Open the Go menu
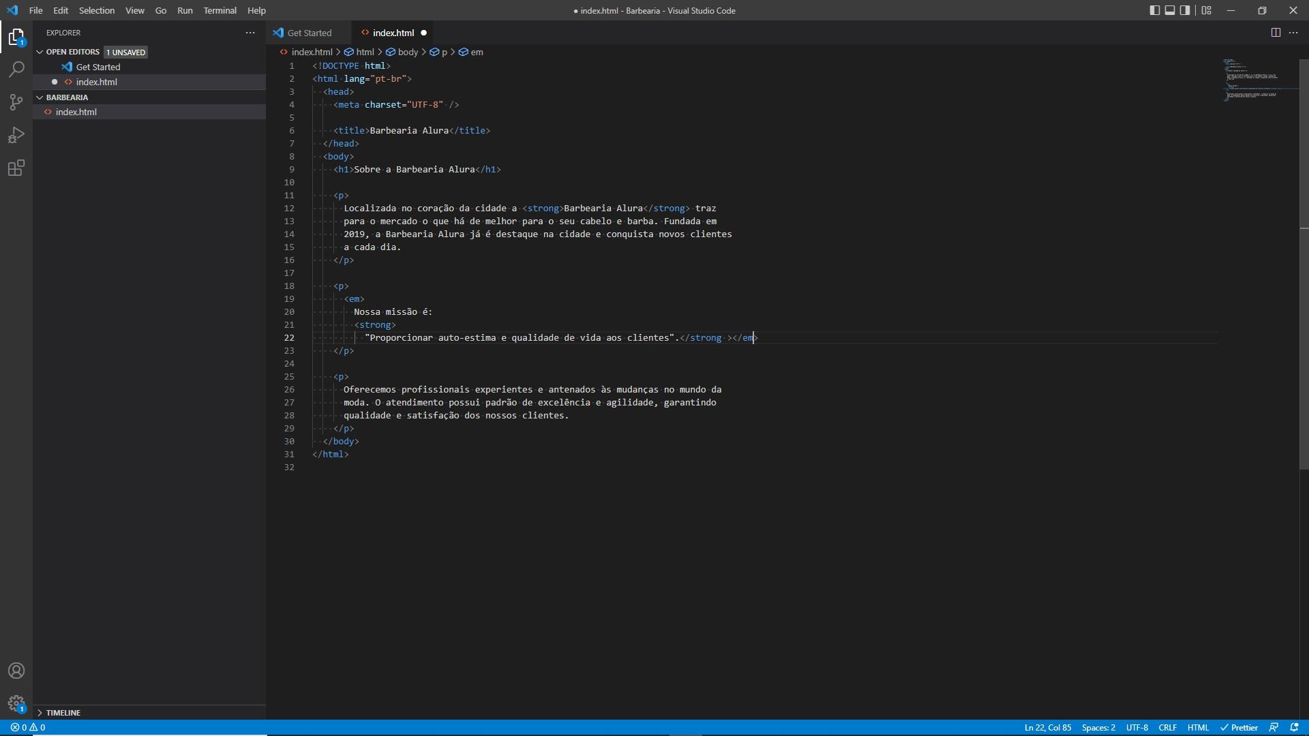This screenshot has width=1309, height=736. point(161,10)
